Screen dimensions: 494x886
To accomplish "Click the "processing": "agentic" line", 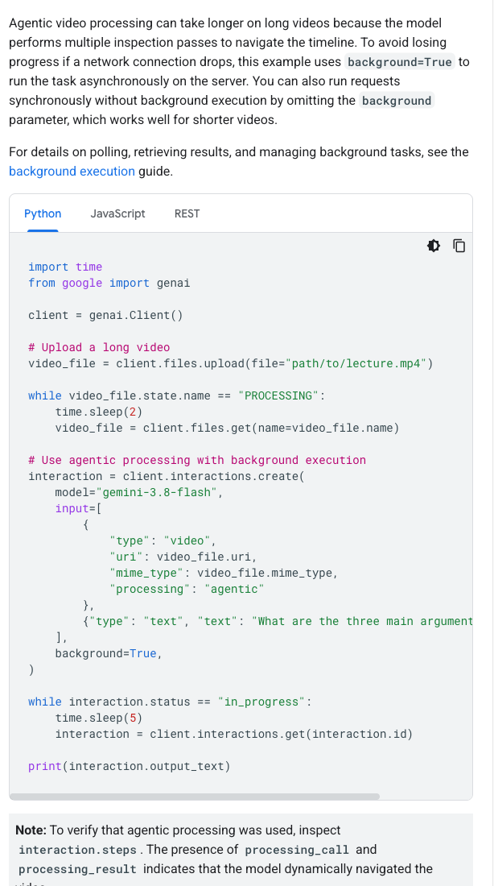I will tap(187, 590).
